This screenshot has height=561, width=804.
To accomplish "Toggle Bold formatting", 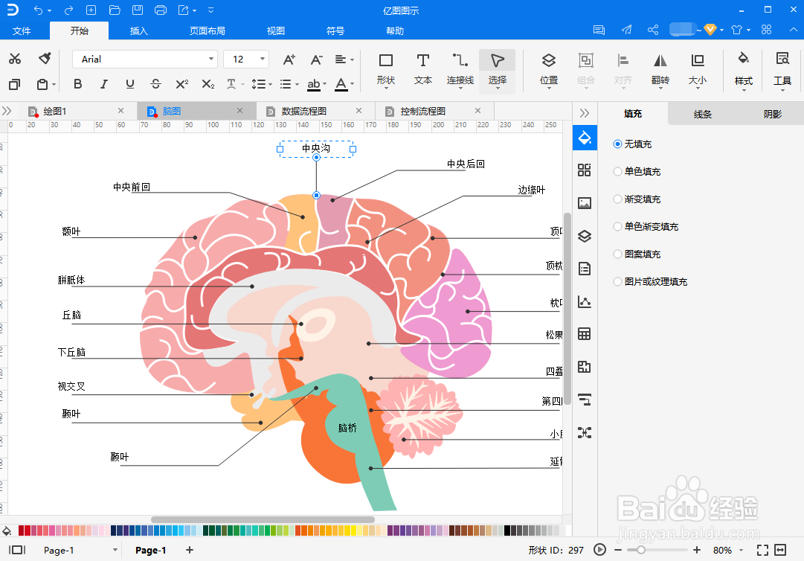I will (78, 84).
